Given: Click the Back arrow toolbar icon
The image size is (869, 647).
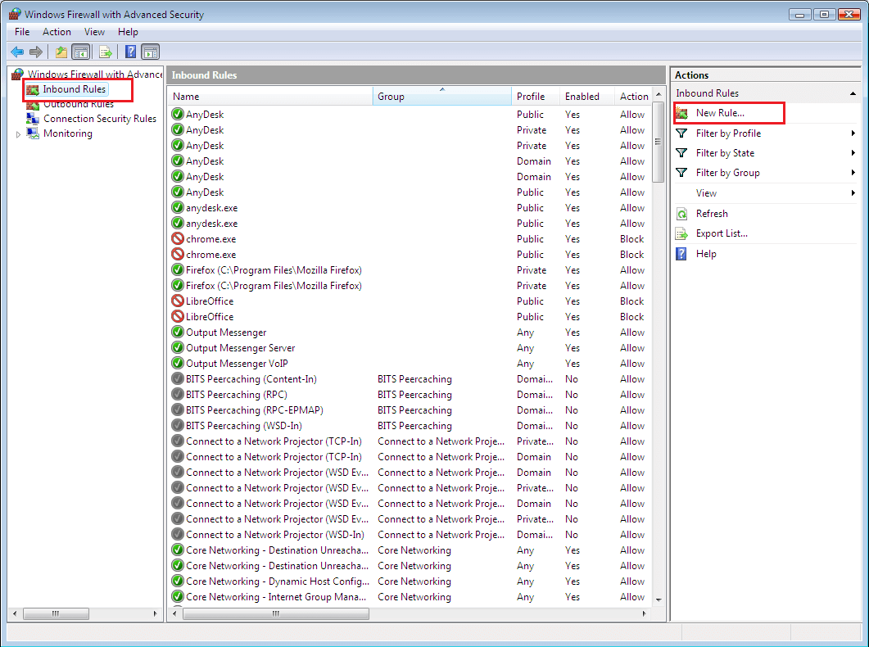Looking at the screenshot, I should coord(17,52).
